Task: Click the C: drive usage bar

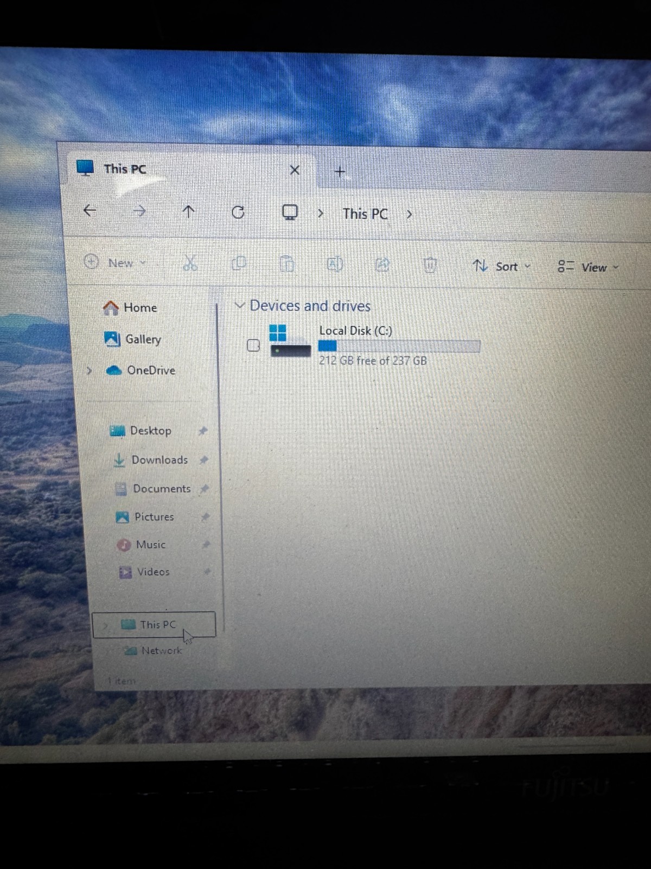Action: [x=399, y=346]
